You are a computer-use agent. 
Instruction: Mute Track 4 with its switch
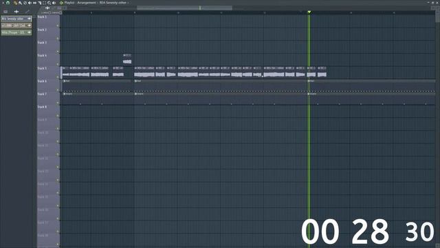tap(58, 64)
